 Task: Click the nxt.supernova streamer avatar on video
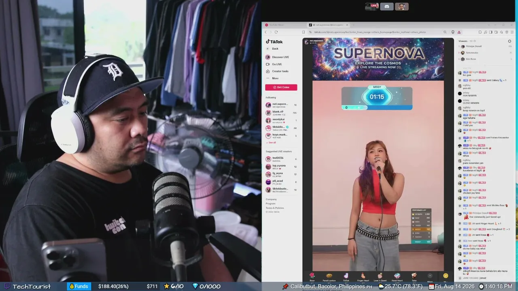pyautogui.click(x=307, y=42)
